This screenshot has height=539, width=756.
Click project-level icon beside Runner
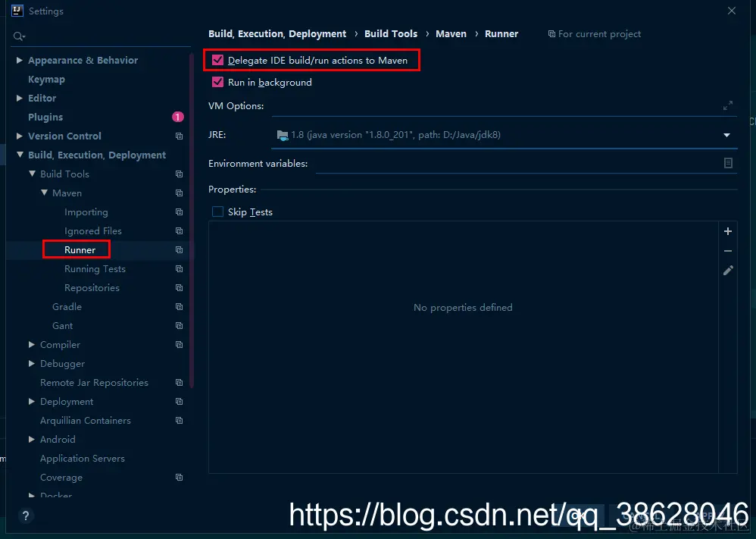pos(180,249)
